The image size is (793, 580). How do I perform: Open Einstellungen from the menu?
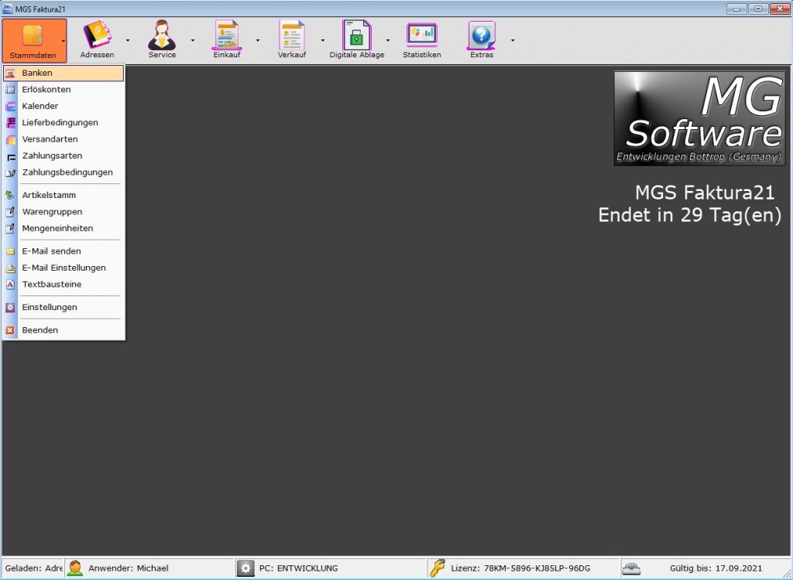tap(64, 307)
